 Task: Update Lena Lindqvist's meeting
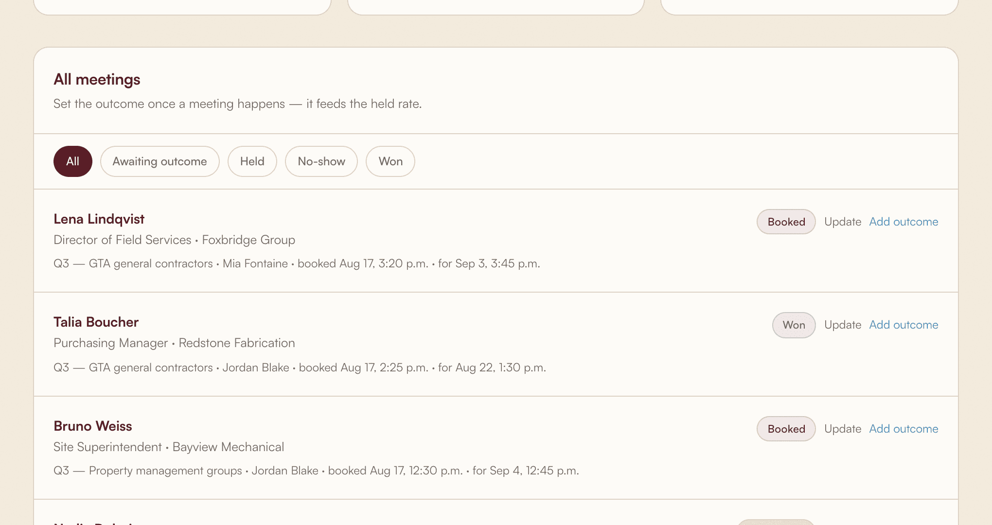[x=842, y=222]
